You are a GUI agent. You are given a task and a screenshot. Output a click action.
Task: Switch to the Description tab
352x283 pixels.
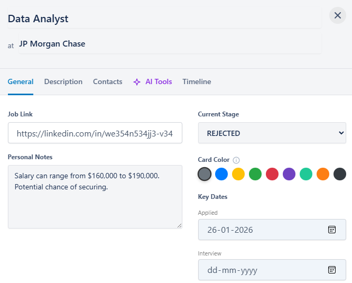coord(63,82)
